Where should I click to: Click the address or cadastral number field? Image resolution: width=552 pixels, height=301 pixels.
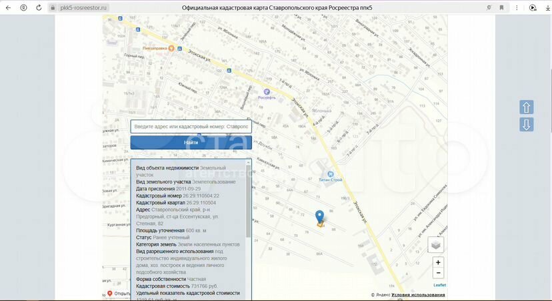tap(191, 127)
